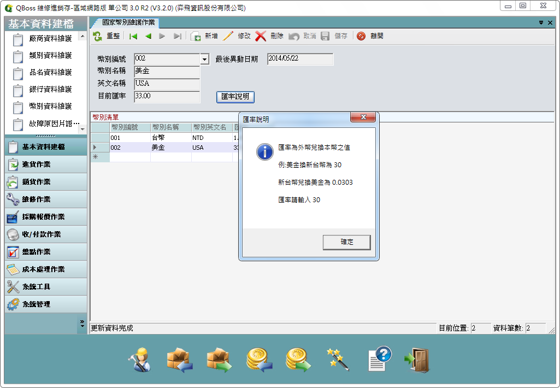Click the QBoss app icon in title bar

tap(9, 8)
